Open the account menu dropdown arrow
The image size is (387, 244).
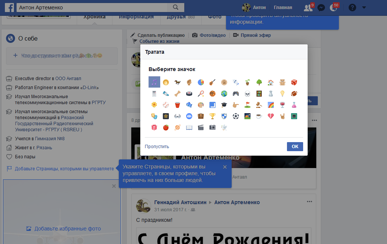[364, 8]
